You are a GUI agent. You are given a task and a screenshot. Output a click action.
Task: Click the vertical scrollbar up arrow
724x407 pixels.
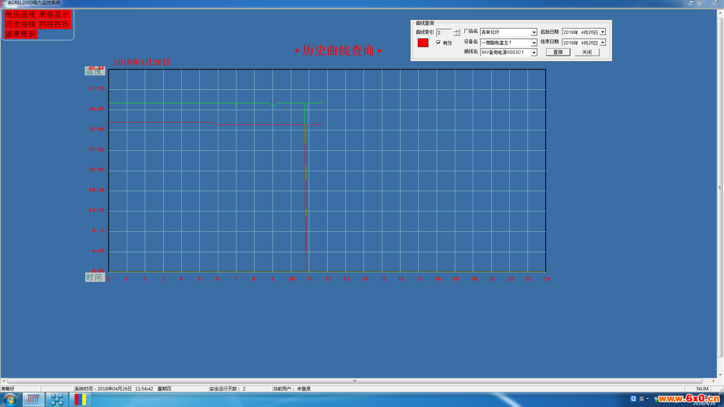(720, 12)
